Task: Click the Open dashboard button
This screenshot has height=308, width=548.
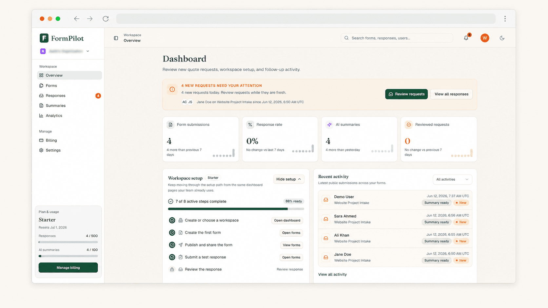Action: (287, 220)
